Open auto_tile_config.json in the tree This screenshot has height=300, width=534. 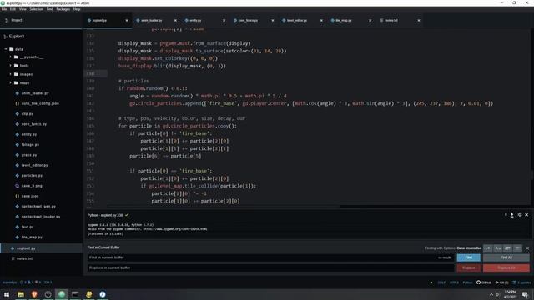click(x=40, y=103)
